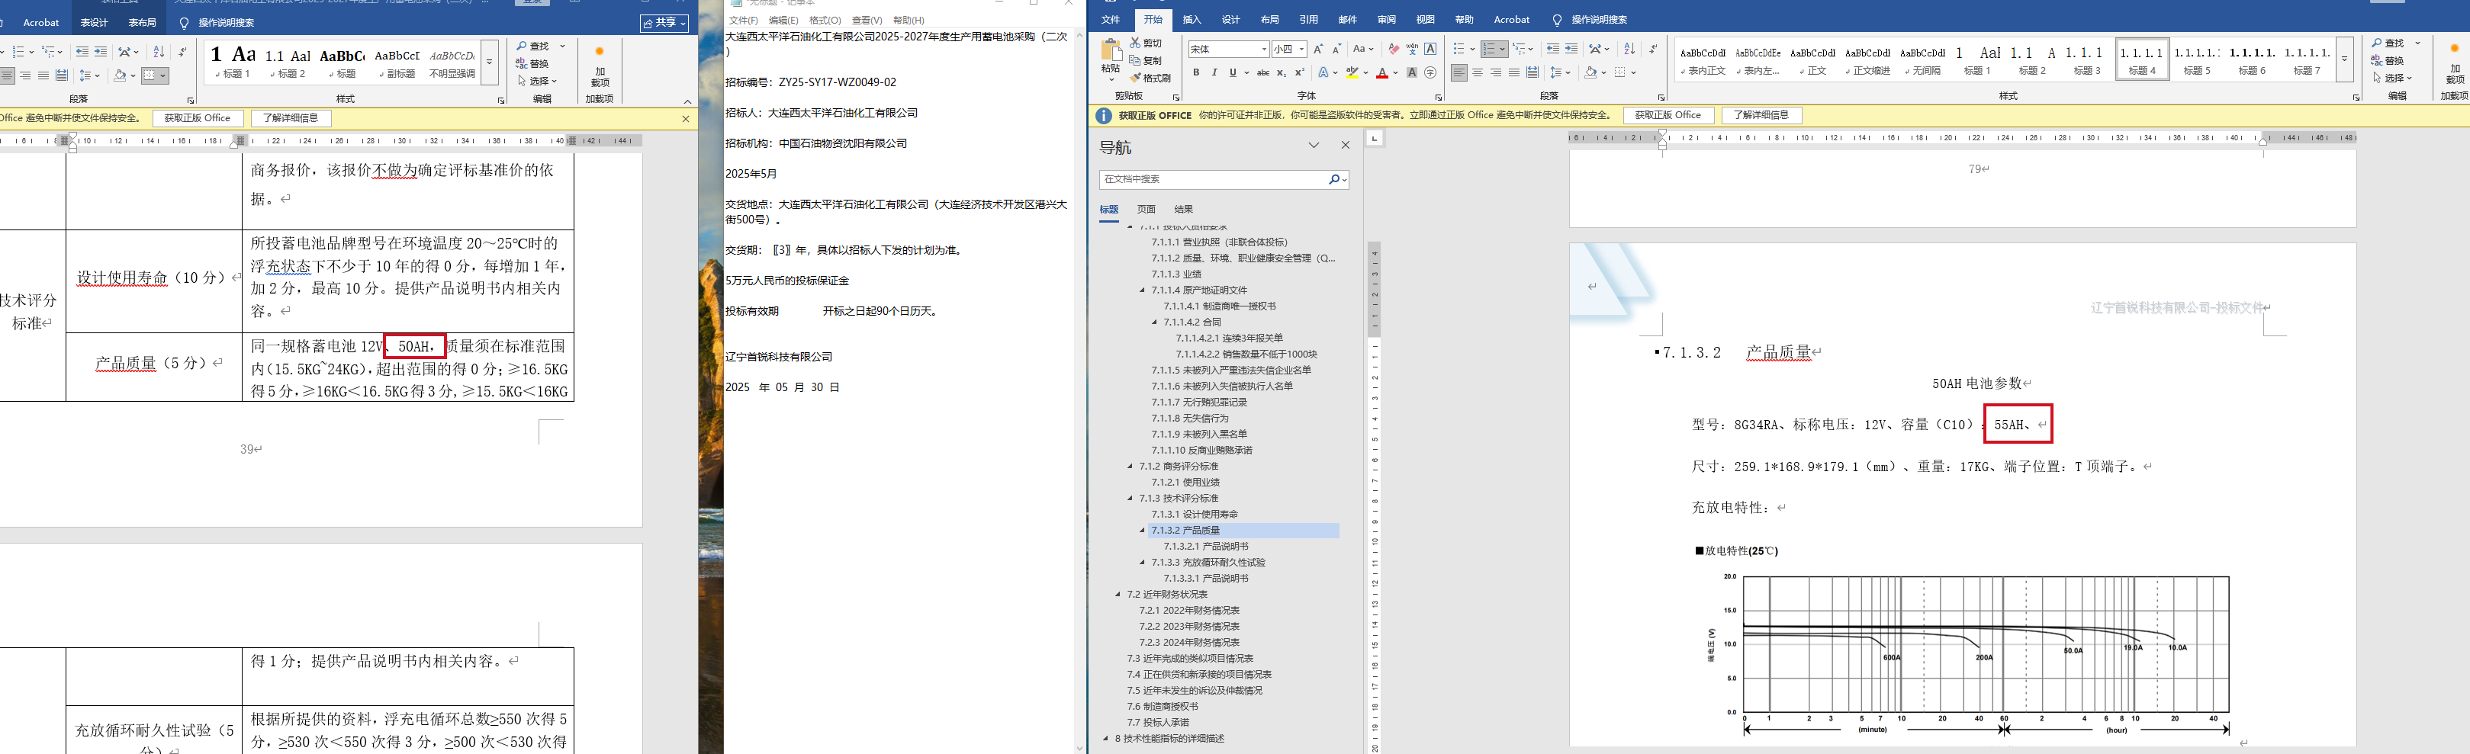Open the phonetic guide (wén) tool
Screen dimensions: 2470x754
1413,49
